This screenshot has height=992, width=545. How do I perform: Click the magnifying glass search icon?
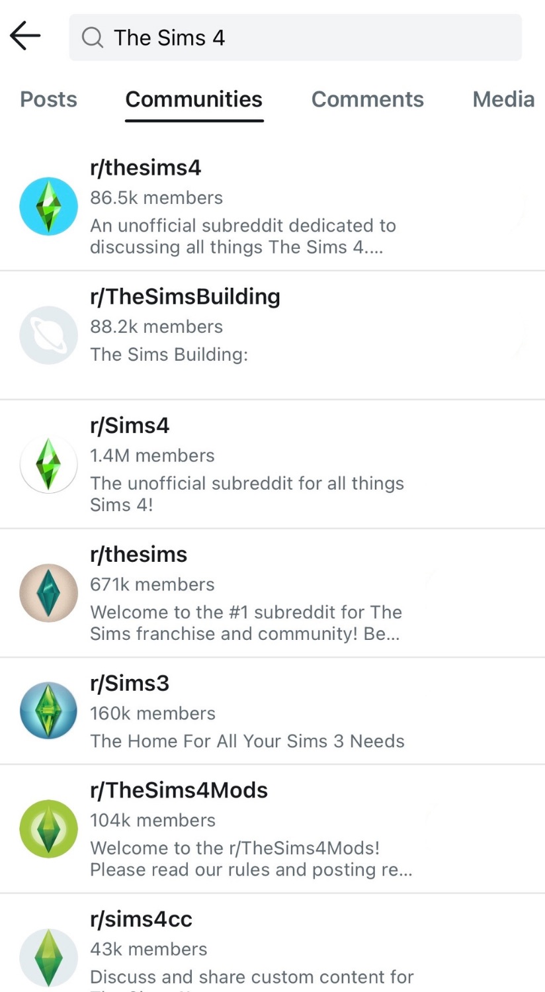[x=92, y=38]
